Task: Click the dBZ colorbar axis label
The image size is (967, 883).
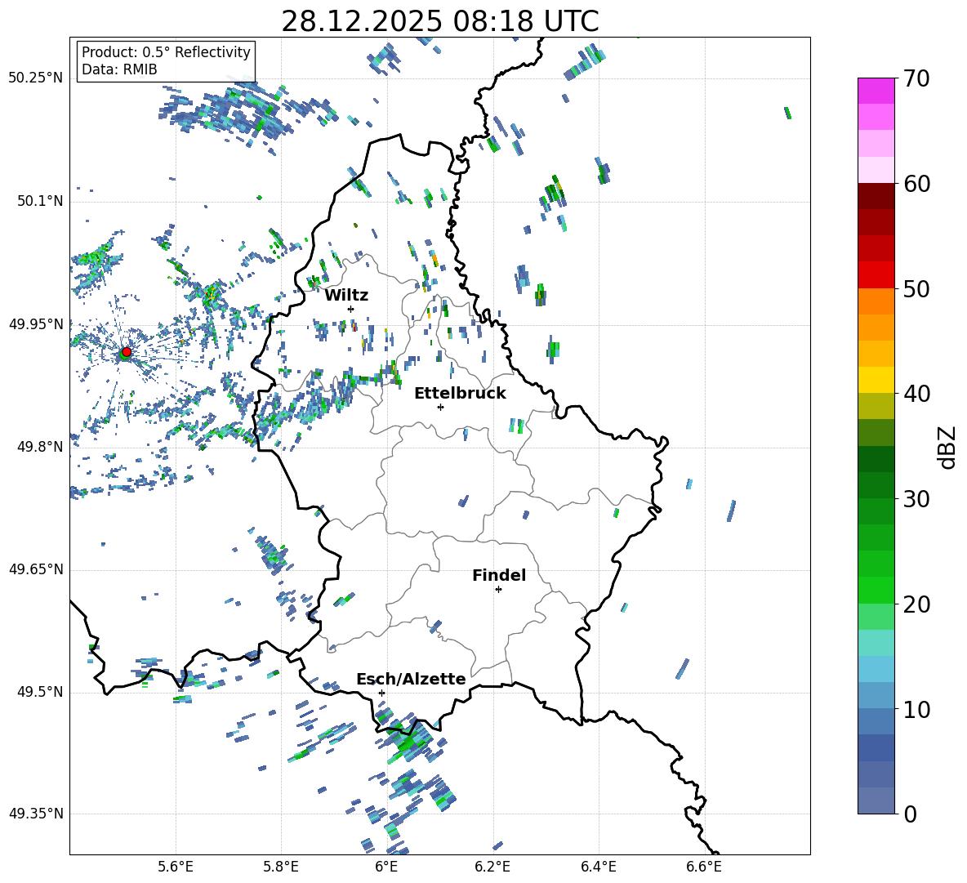Action: (x=948, y=447)
